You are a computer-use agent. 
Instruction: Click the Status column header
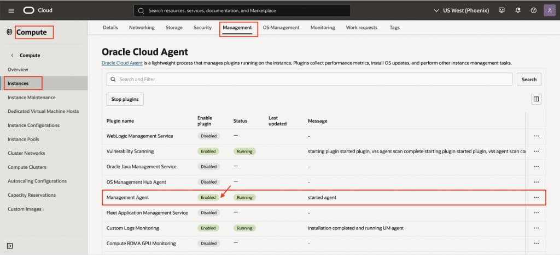pos(240,121)
